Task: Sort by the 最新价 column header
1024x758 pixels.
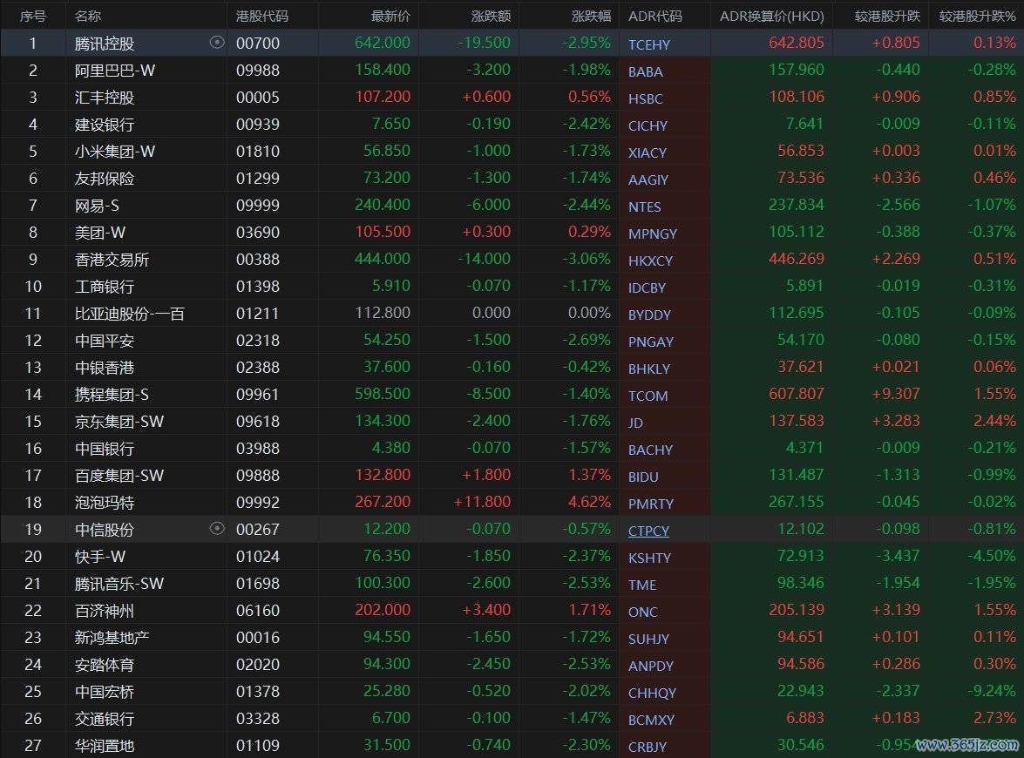Action: 390,16
